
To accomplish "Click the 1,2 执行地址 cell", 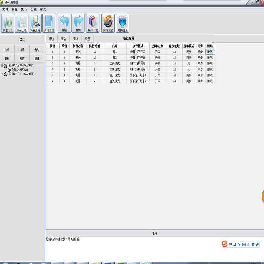I will tap(95, 58).
